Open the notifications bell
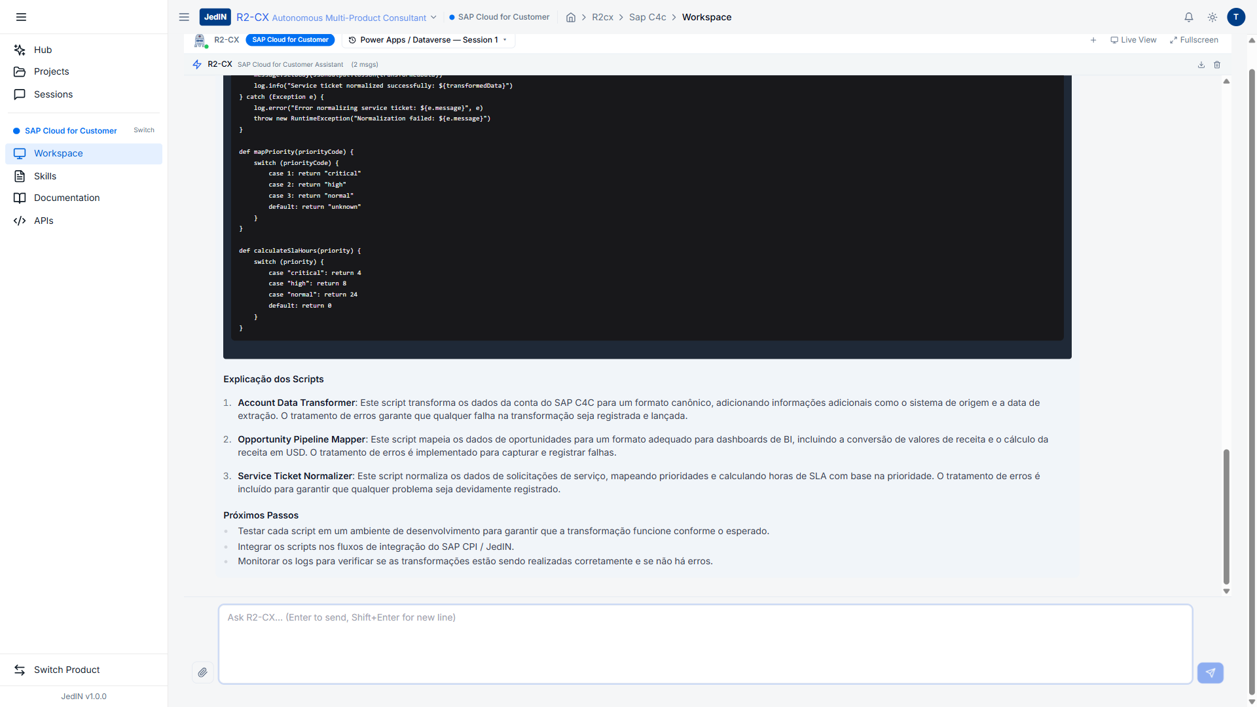This screenshot has width=1257, height=707. (1189, 18)
